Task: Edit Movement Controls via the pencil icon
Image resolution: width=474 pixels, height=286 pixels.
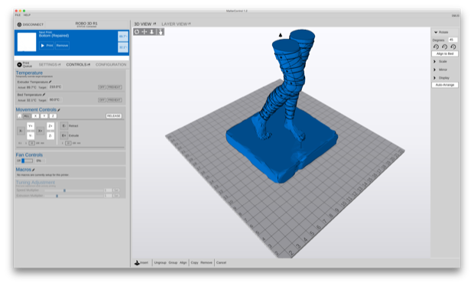Action: click(x=59, y=110)
